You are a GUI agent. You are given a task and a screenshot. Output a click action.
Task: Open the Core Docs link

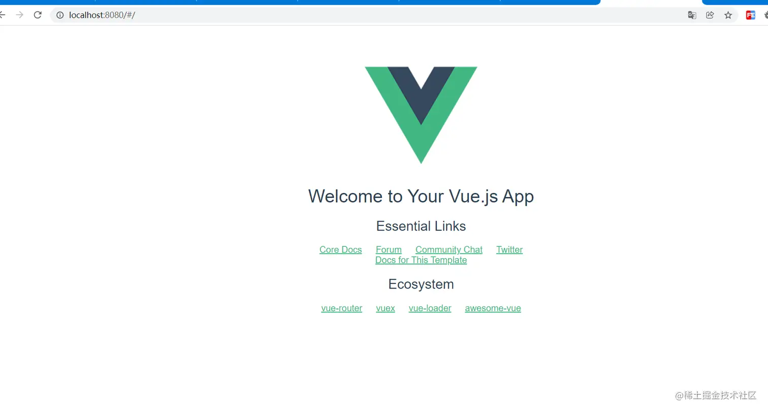(x=341, y=249)
